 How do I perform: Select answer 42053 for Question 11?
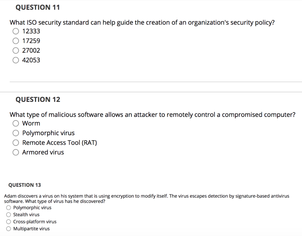coord(16,60)
